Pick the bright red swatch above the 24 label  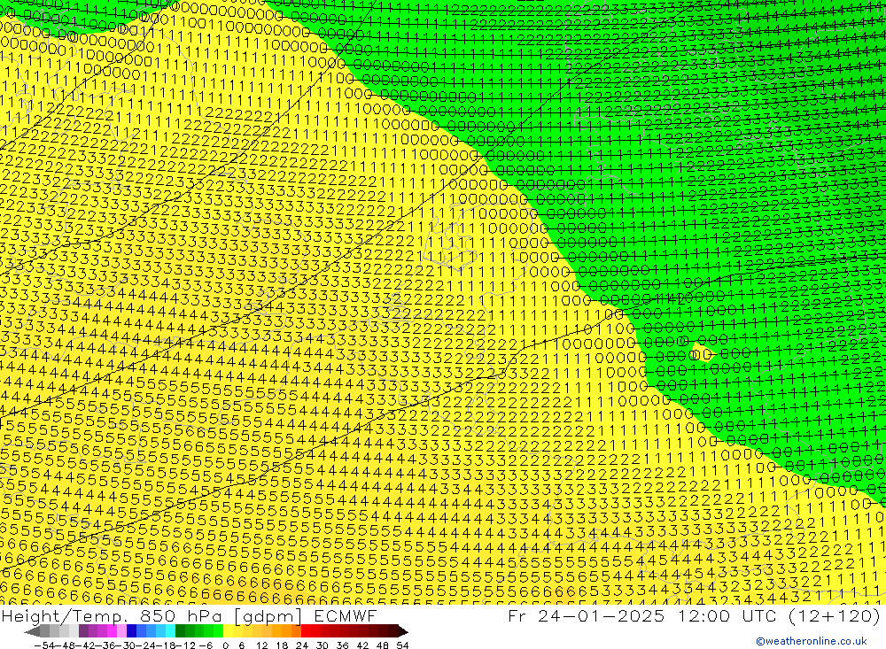(x=306, y=631)
